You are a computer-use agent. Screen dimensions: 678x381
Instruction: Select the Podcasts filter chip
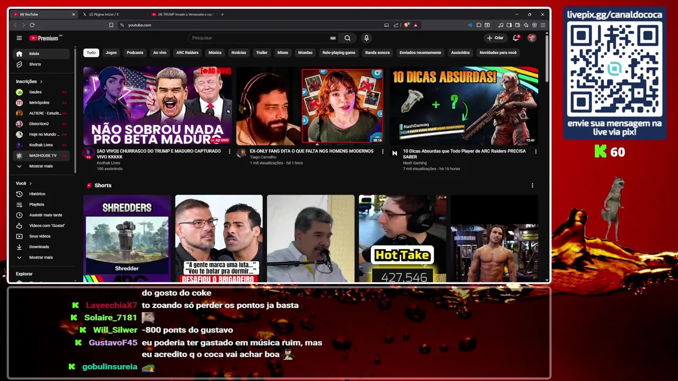[135, 52]
